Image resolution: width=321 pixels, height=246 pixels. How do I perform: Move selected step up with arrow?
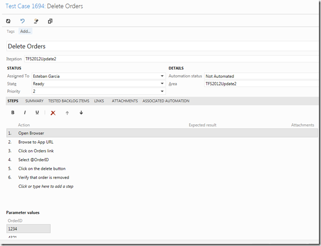point(67,113)
